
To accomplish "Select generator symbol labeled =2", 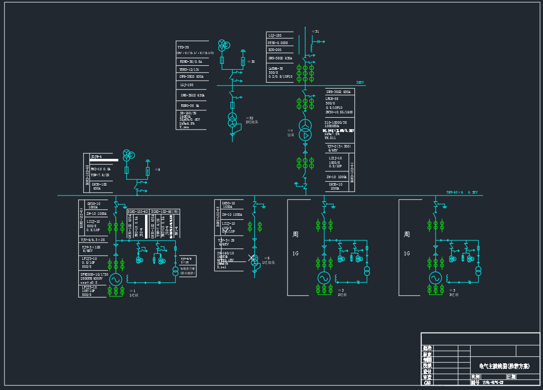I will (324, 278).
